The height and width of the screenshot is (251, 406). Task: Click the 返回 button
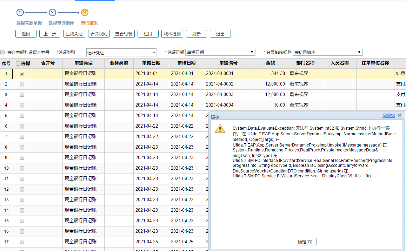click(x=26, y=34)
